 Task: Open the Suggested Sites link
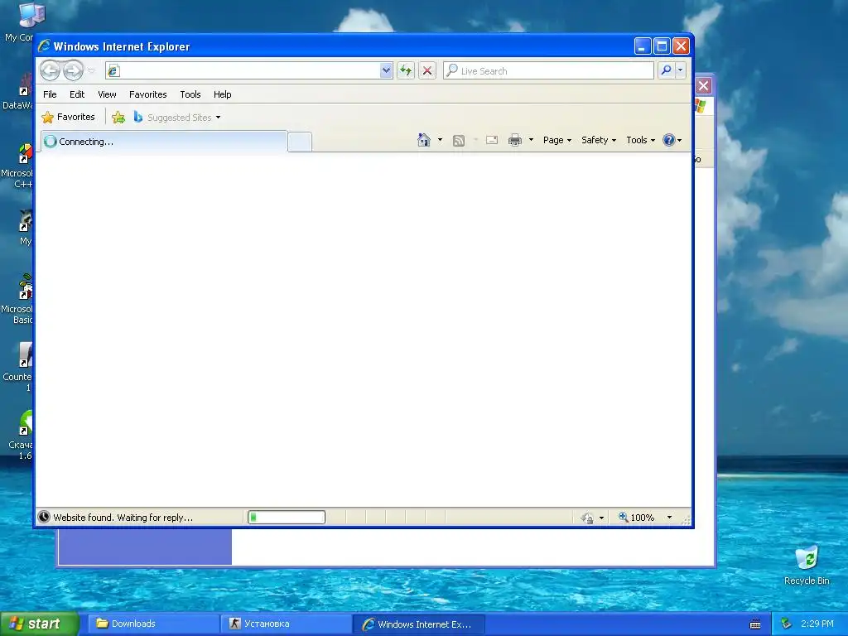pyautogui.click(x=177, y=117)
